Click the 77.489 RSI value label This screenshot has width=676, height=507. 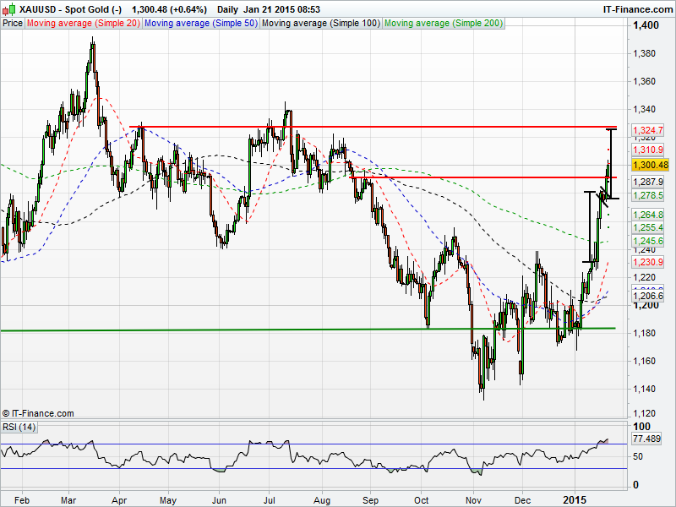[652, 439]
